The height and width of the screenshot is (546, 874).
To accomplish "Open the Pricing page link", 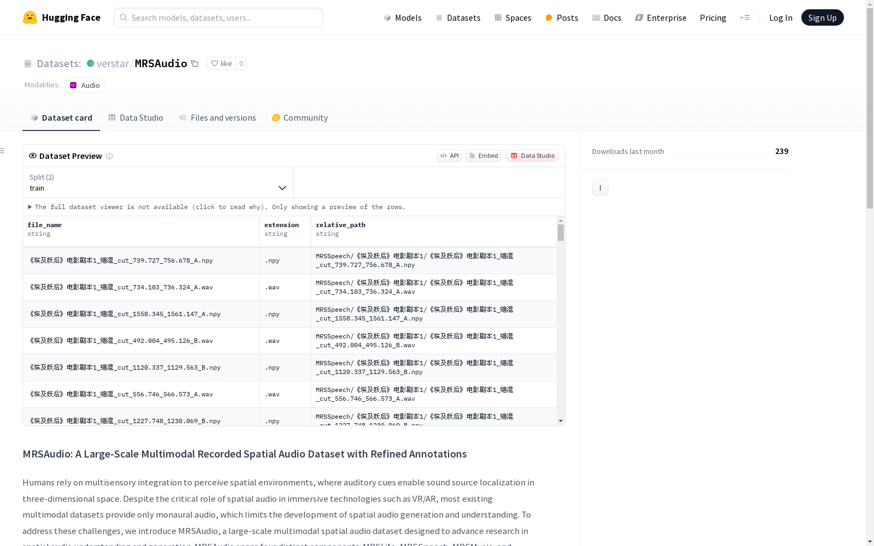I will (713, 17).
